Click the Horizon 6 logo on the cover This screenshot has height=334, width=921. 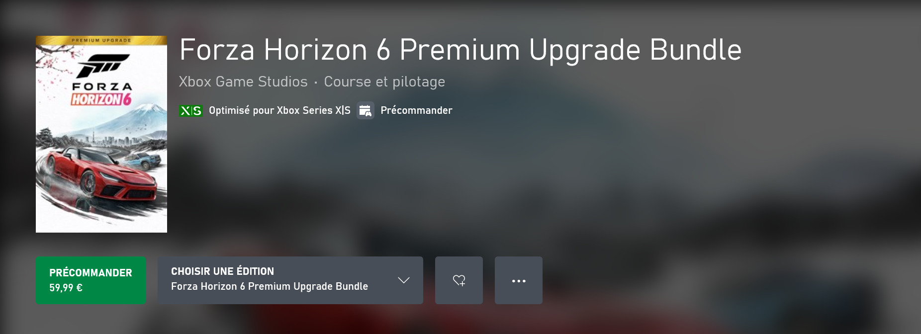(101, 99)
